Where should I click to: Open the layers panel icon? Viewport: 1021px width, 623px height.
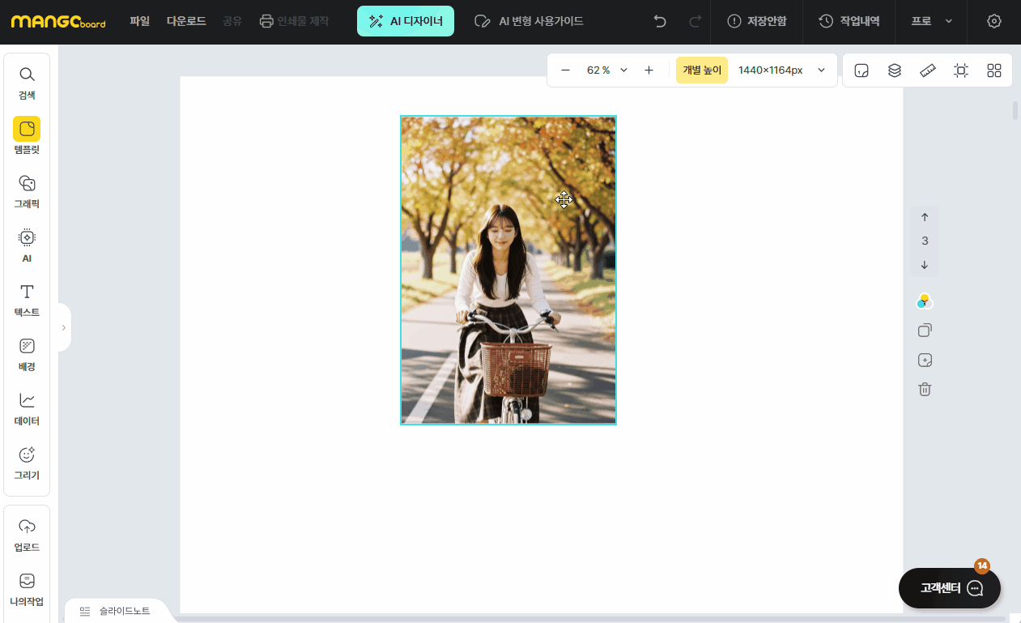[x=895, y=70]
